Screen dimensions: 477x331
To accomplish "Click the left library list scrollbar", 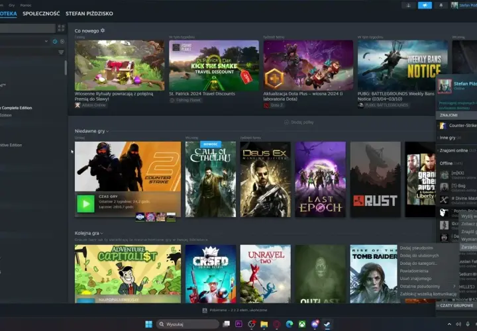I will point(66,68).
